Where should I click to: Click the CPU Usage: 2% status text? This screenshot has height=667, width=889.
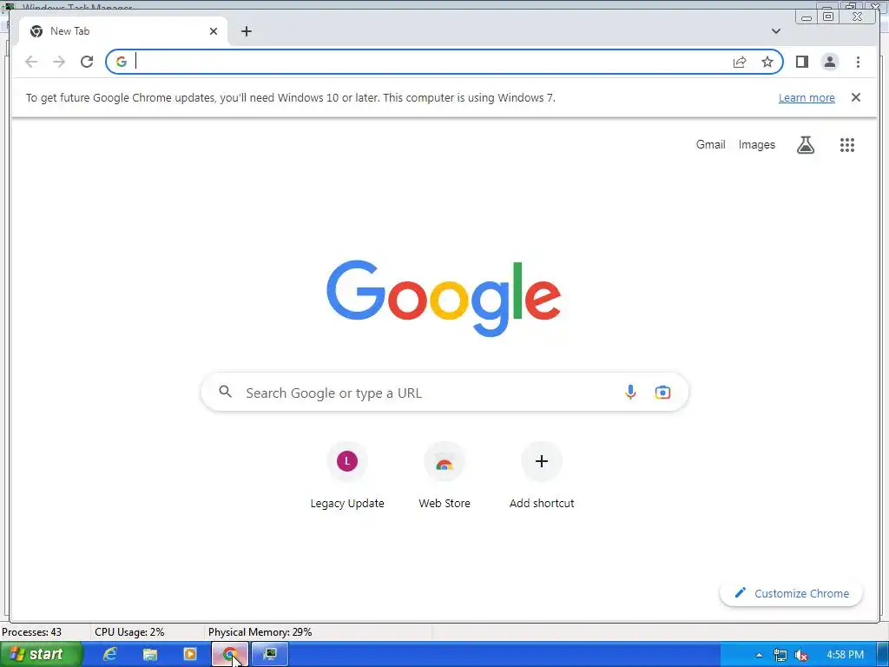129,632
